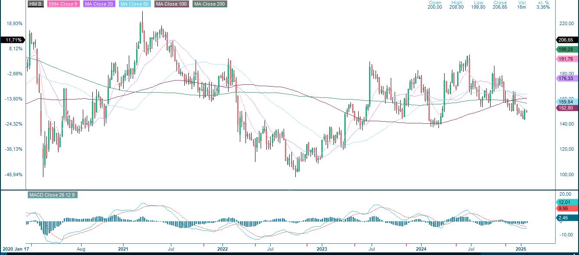Click the pink 191,76 price tag
This screenshot has width=579, height=255.
566,59
